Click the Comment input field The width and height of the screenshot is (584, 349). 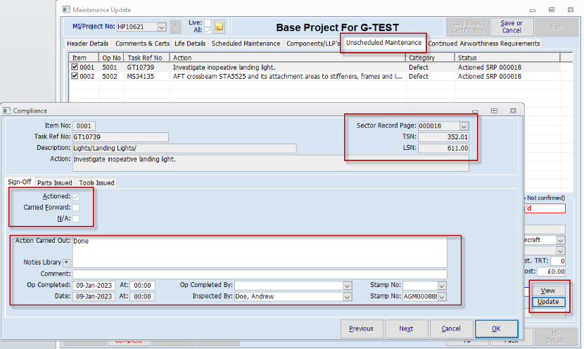pyautogui.click(x=259, y=274)
